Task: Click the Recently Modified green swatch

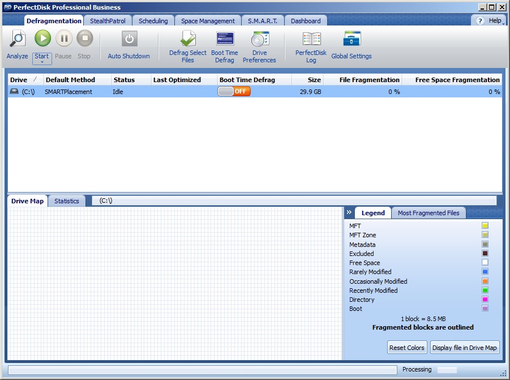Action: pos(485,290)
